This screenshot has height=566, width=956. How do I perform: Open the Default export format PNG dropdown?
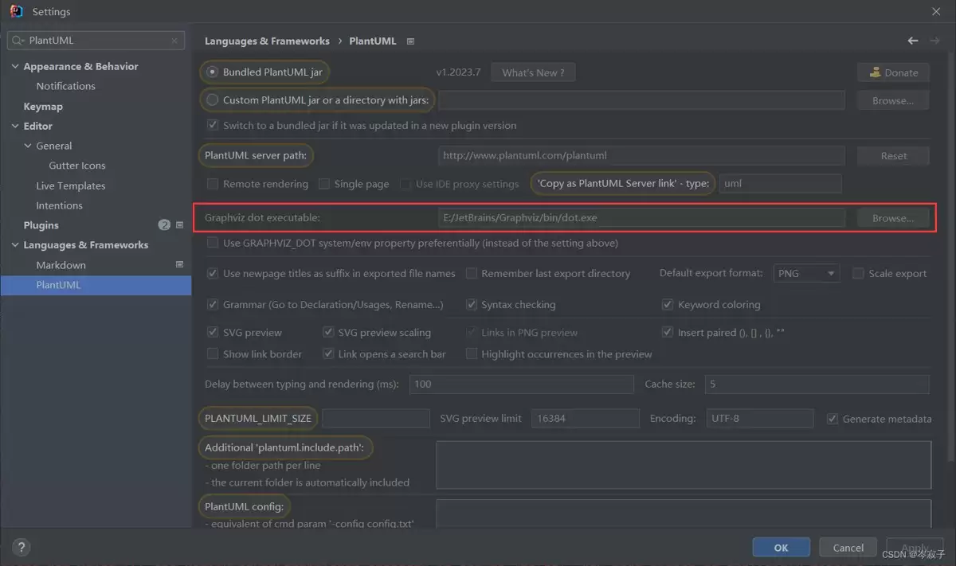click(806, 273)
